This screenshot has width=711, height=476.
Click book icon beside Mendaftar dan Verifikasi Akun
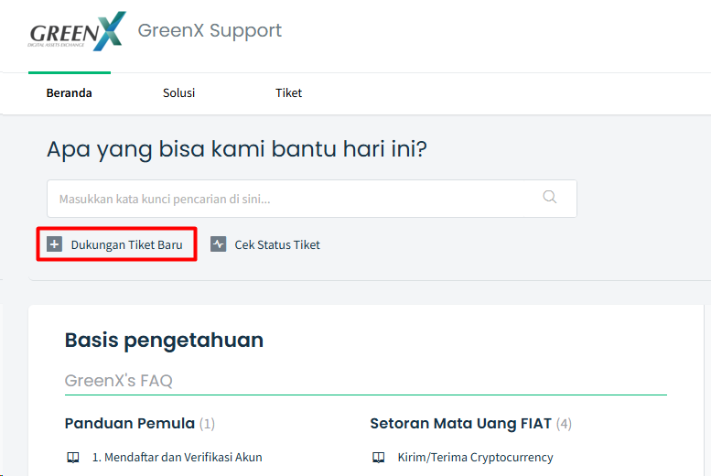point(73,458)
